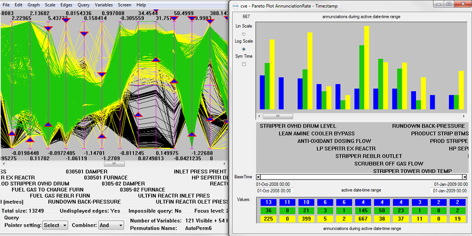Click the blue value cell 11
Viewport: 472px width, 236px height.
pyautogui.click(x=287, y=202)
